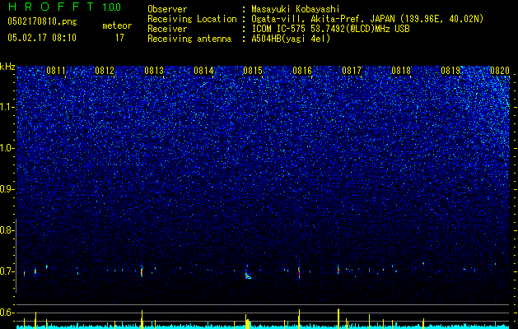Click the 0817 time marker
Screen dimensions: 518x329
pyautogui.click(x=352, y=71)
